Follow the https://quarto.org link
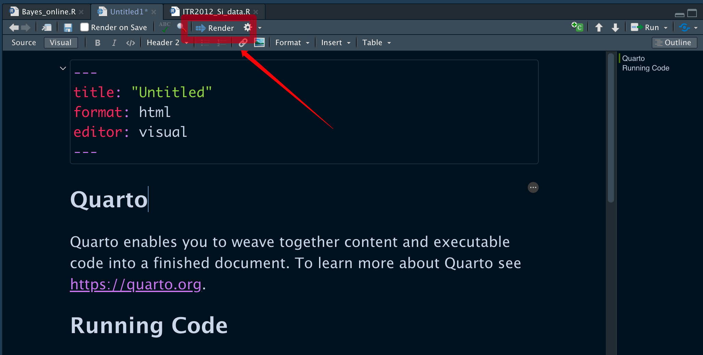 pos(136,284)
